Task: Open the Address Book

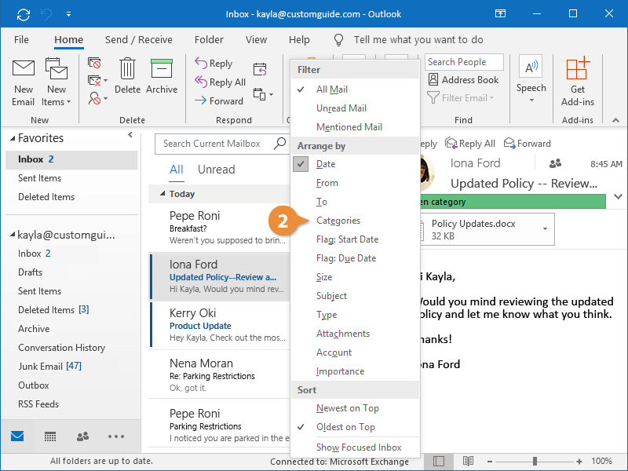Action: pos(463,80)
